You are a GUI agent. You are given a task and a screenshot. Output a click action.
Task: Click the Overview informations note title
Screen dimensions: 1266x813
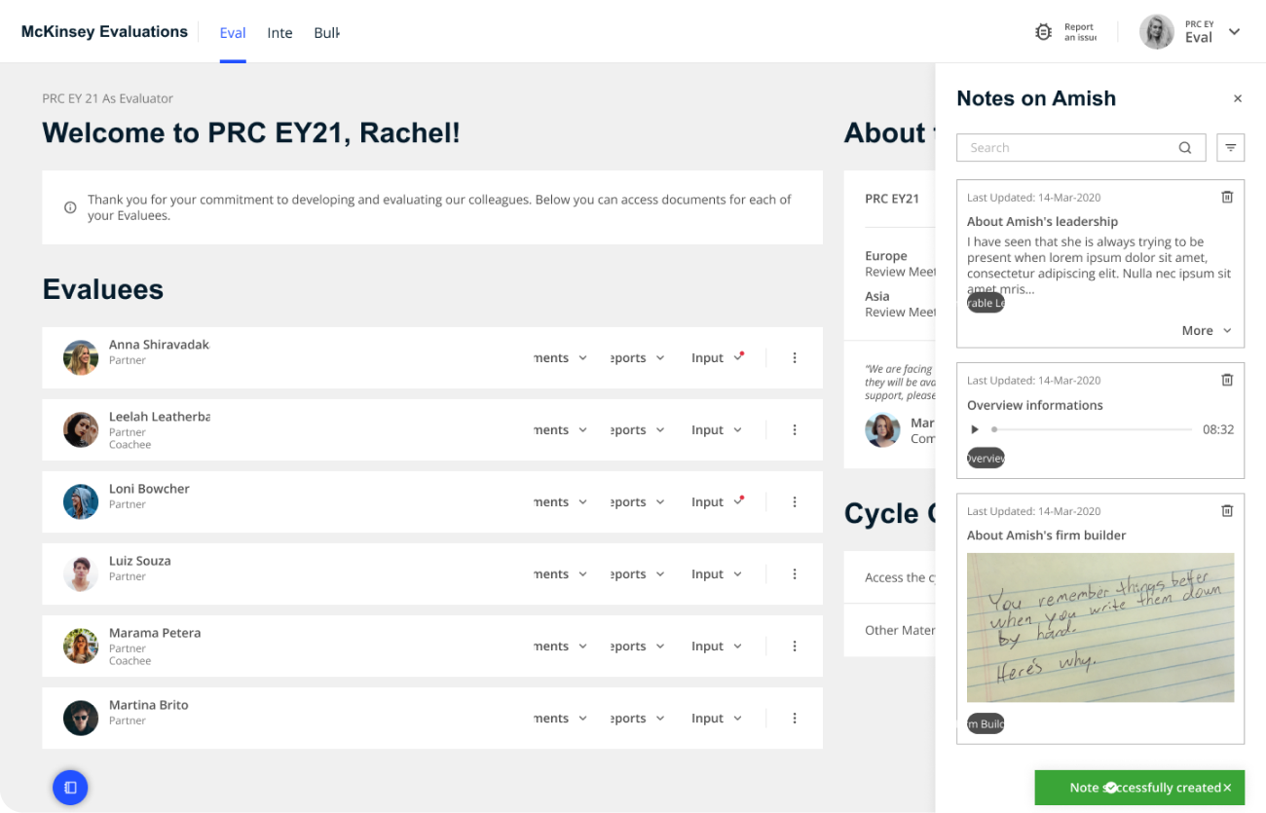pyautogui.click(x=1035, y=405)
